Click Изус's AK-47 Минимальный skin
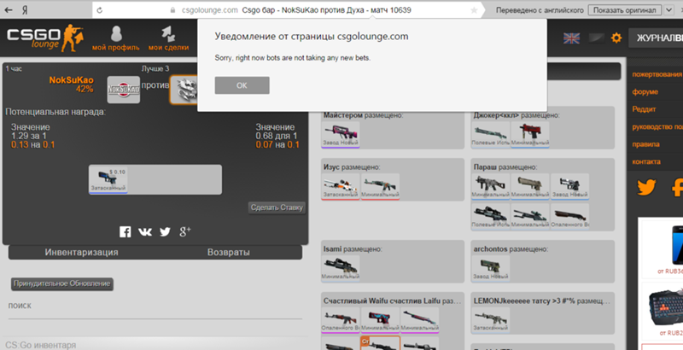The width and height of the screenshot is (683, 350). click(380, 186)
